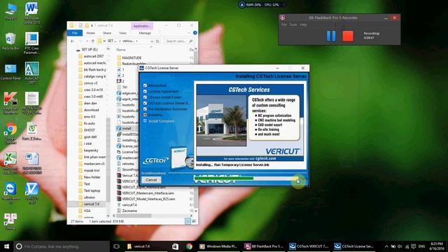The width and height of the screenshot is (448, 252).
Task: Open the Manage tab in File Explorer
Action: tap(145, 33)
